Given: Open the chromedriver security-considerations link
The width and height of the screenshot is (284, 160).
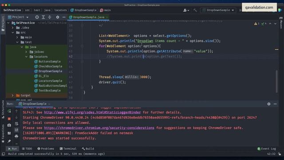Looking at the screenshot, I should [99, 128].
